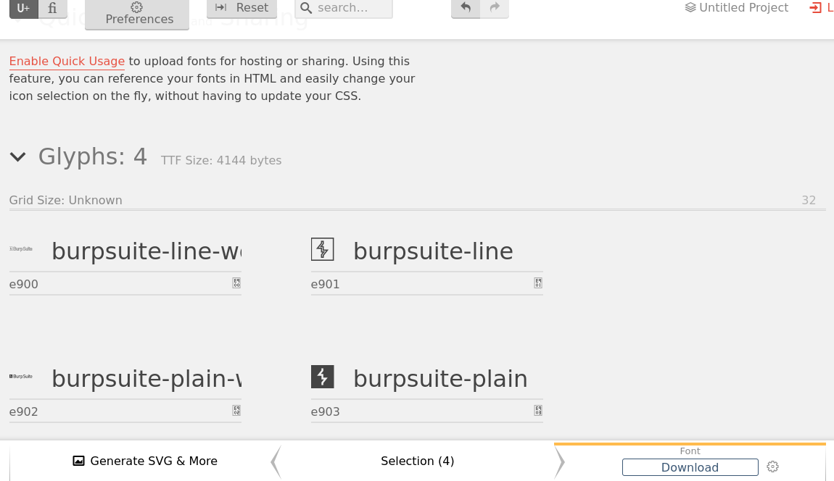Click the arrow icon on Reset button

coord(220,7)
